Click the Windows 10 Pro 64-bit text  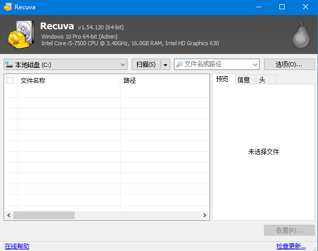79,37
